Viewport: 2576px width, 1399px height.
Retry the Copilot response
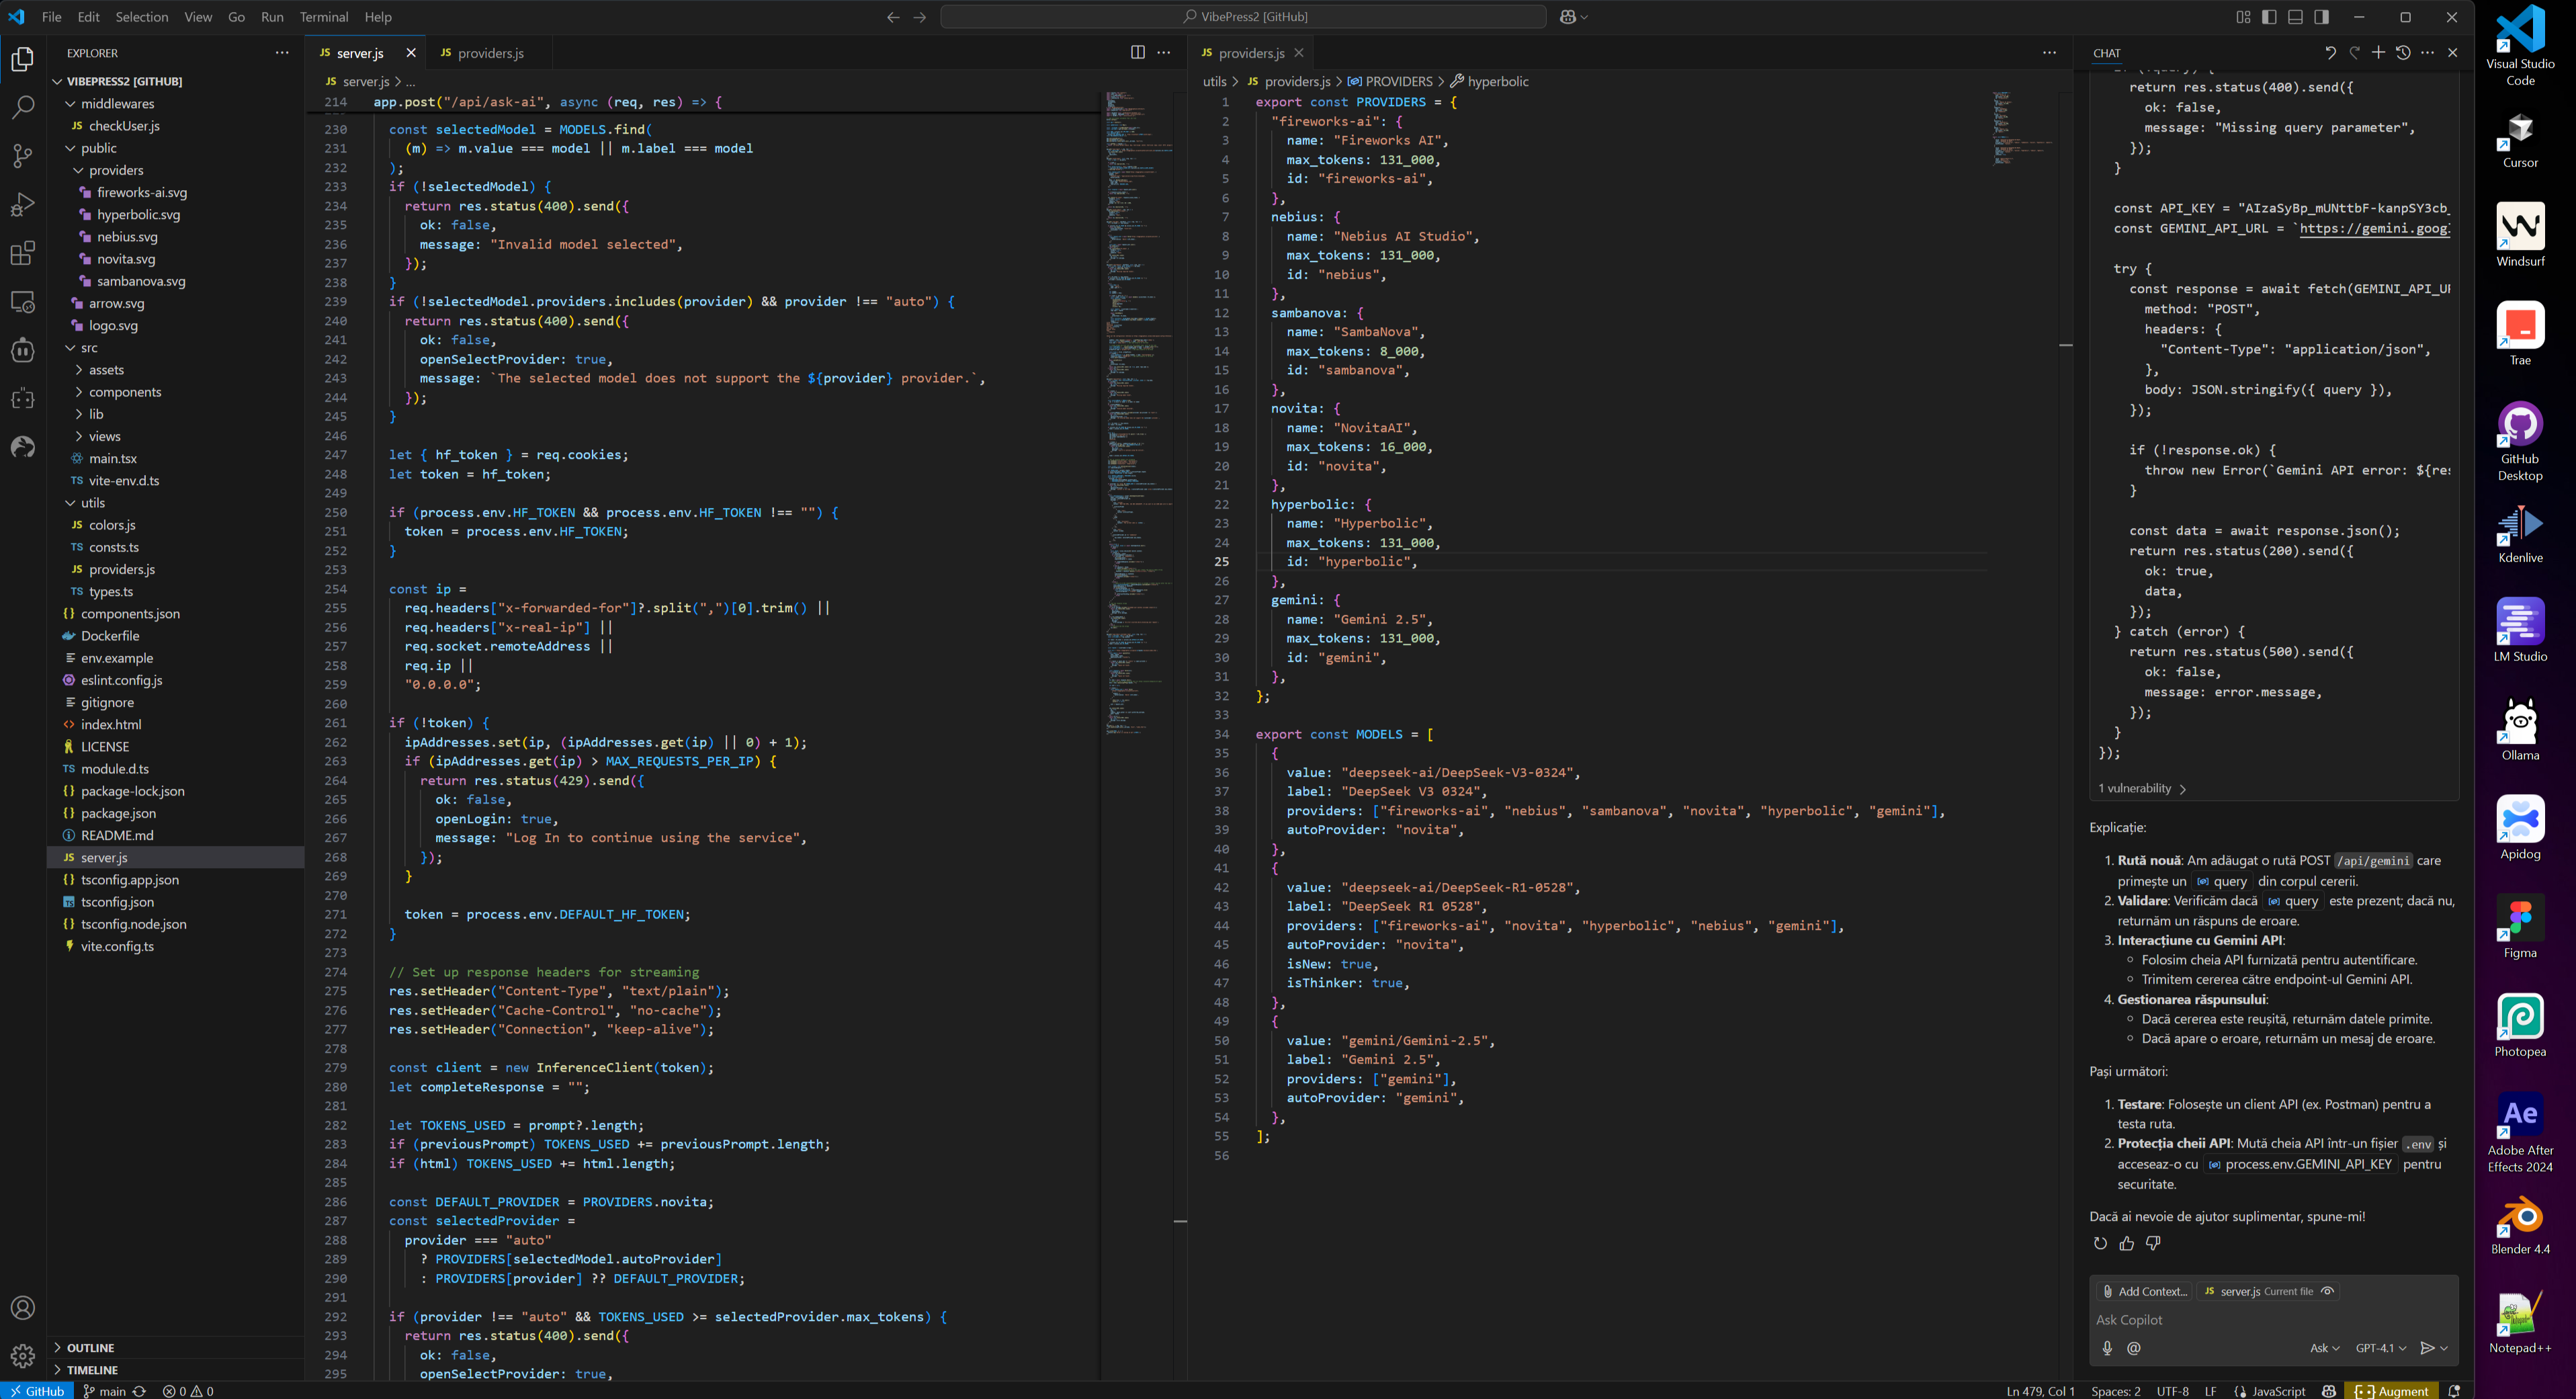2100,1243
